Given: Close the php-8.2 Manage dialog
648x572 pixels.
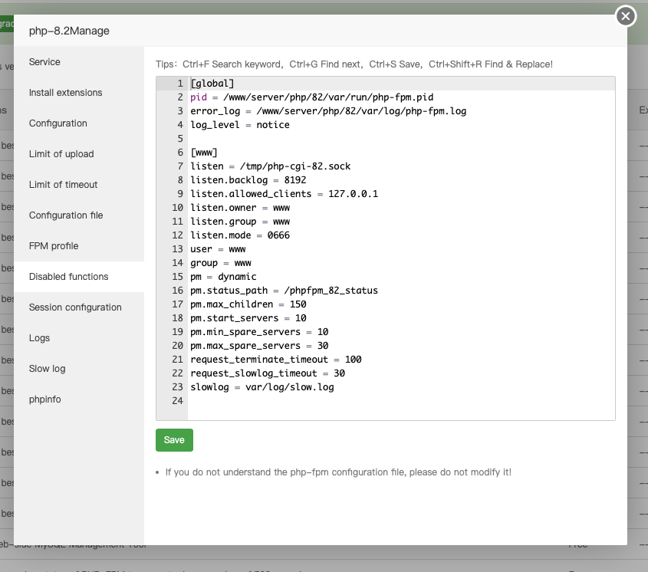Looking at the screenshot, I should click(626, 15).
